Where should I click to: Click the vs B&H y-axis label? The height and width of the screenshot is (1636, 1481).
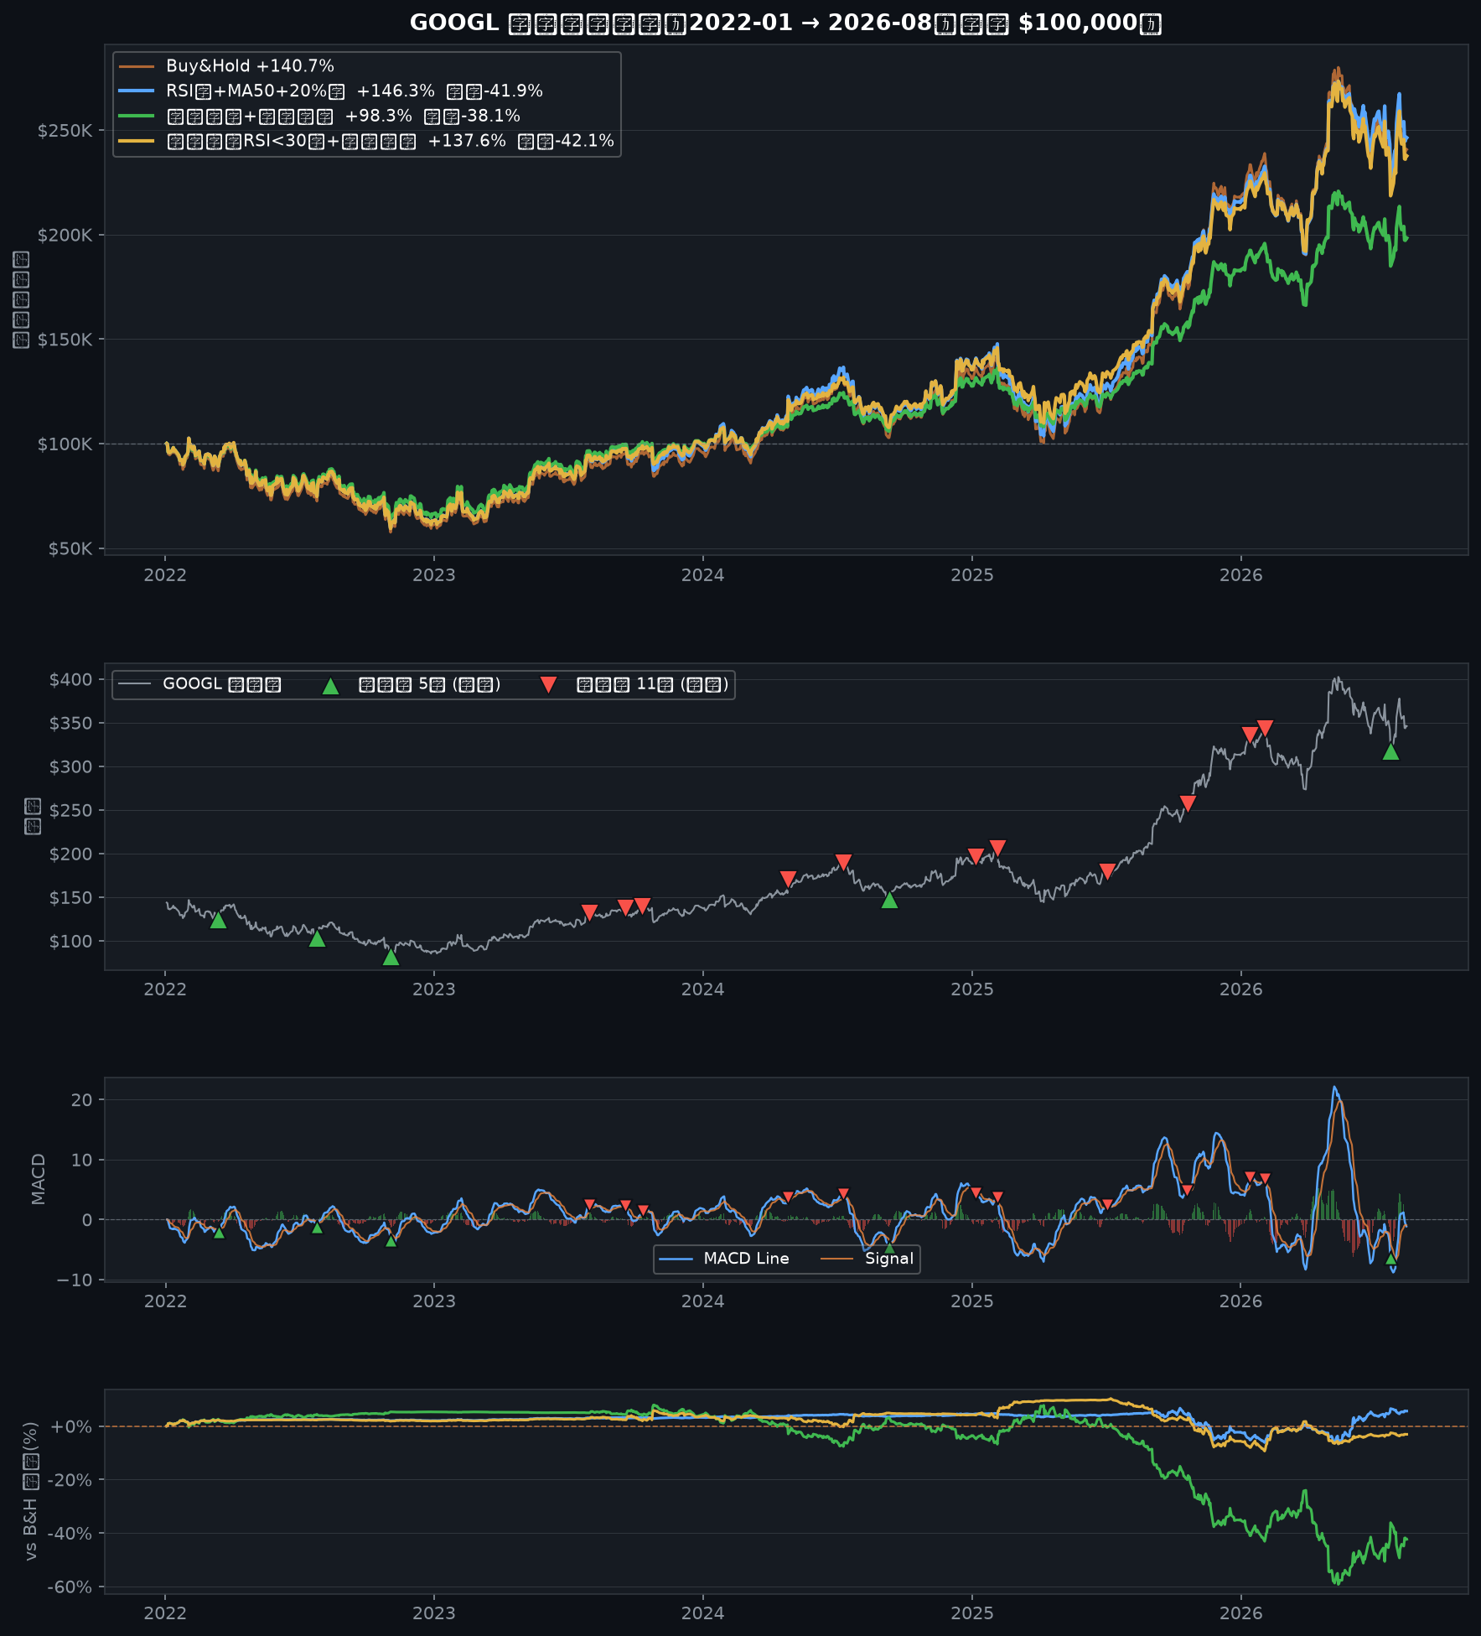click(31, 1491)
